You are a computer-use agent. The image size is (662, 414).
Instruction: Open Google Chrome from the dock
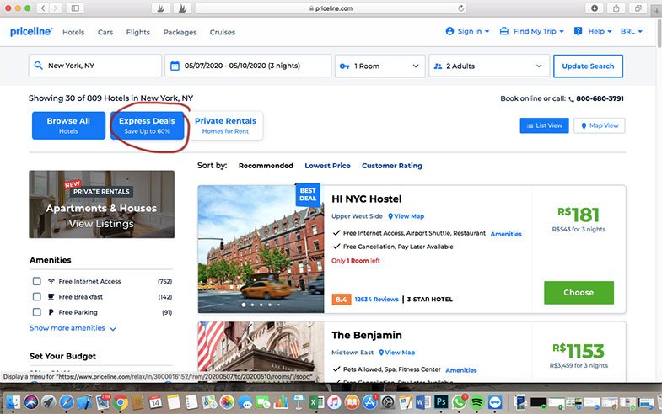tap(120, 402)
